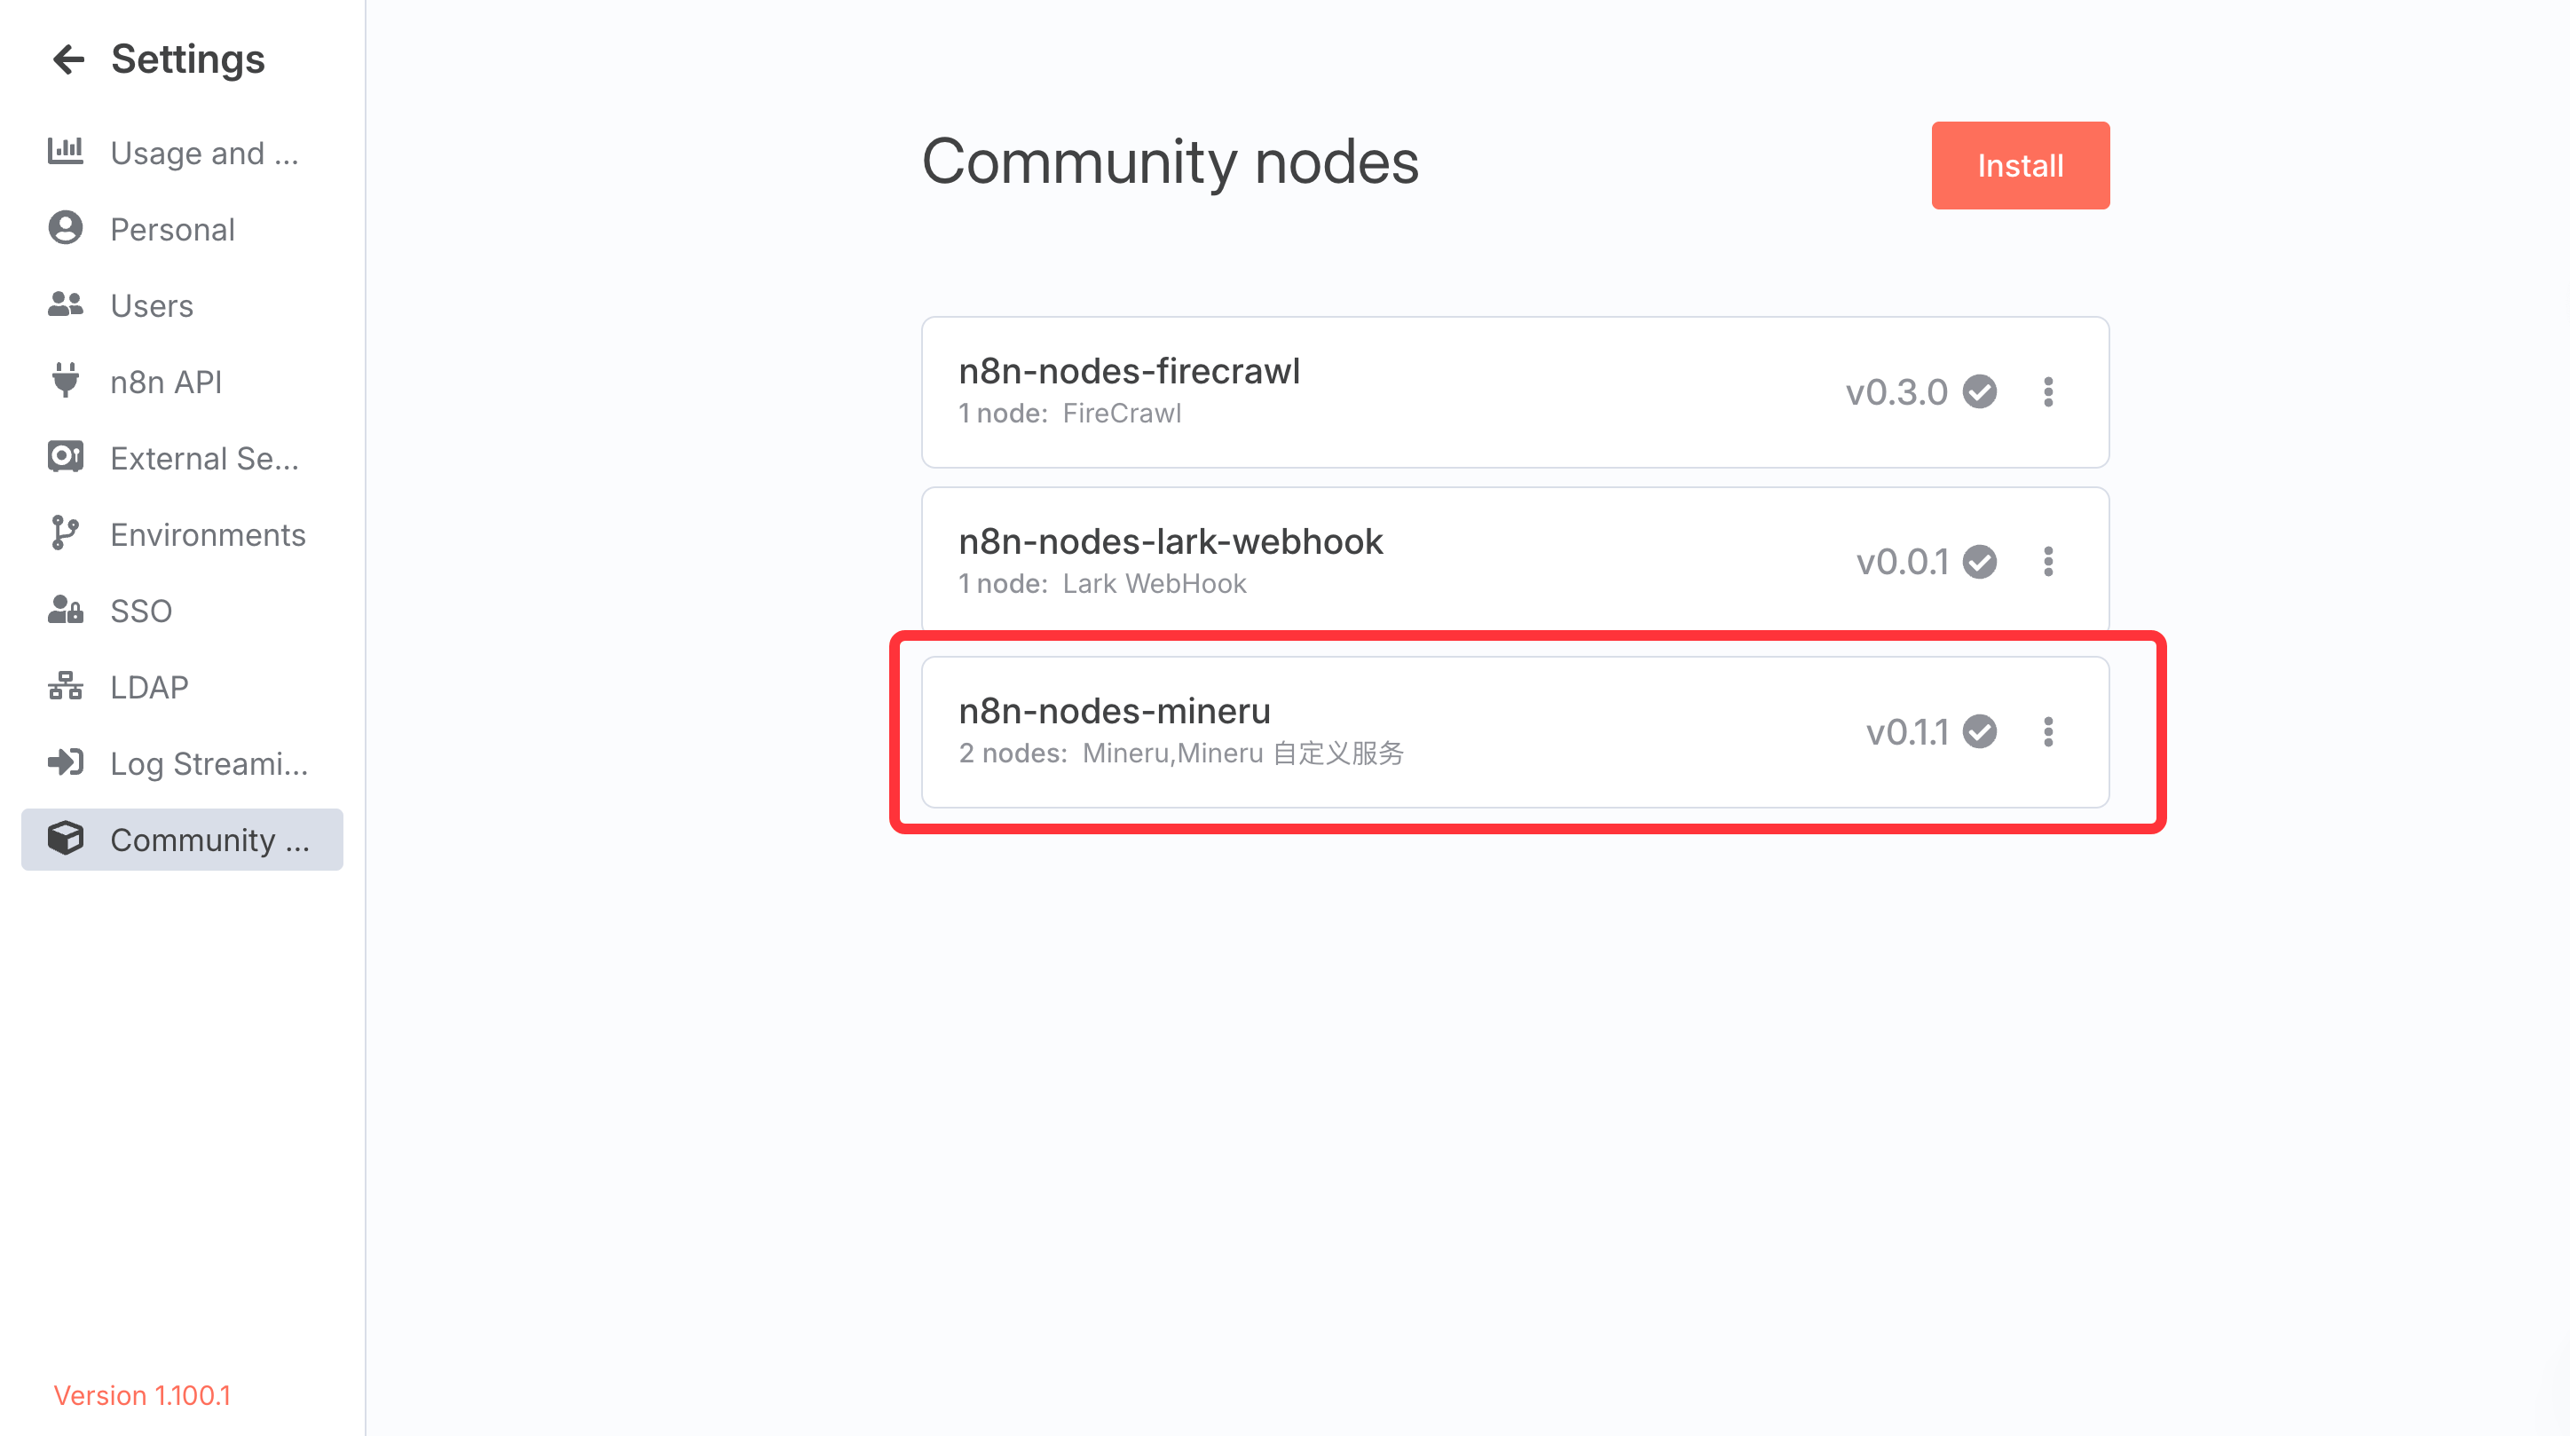Click the Personal user avatar icon

(x=66, y=228)
